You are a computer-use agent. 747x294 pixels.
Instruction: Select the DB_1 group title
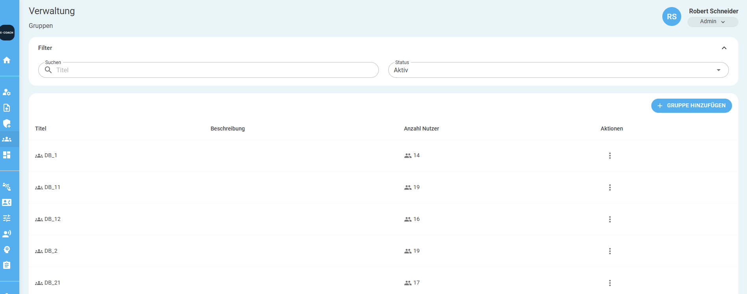[x=51, y=155]
